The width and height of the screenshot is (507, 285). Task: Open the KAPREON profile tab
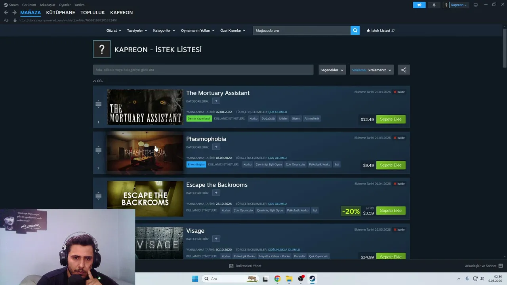pyautogui.click(x=122, y=13)
